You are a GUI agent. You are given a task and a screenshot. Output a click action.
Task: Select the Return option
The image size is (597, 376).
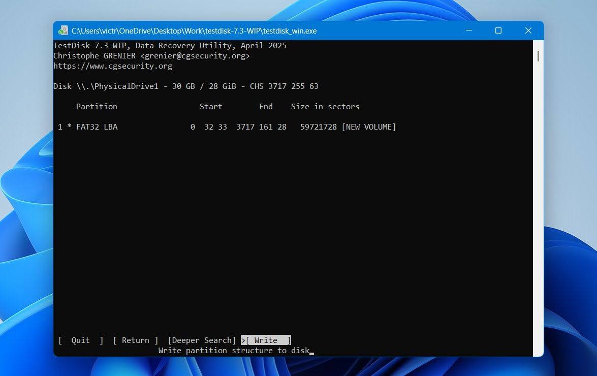click(136, 340)
